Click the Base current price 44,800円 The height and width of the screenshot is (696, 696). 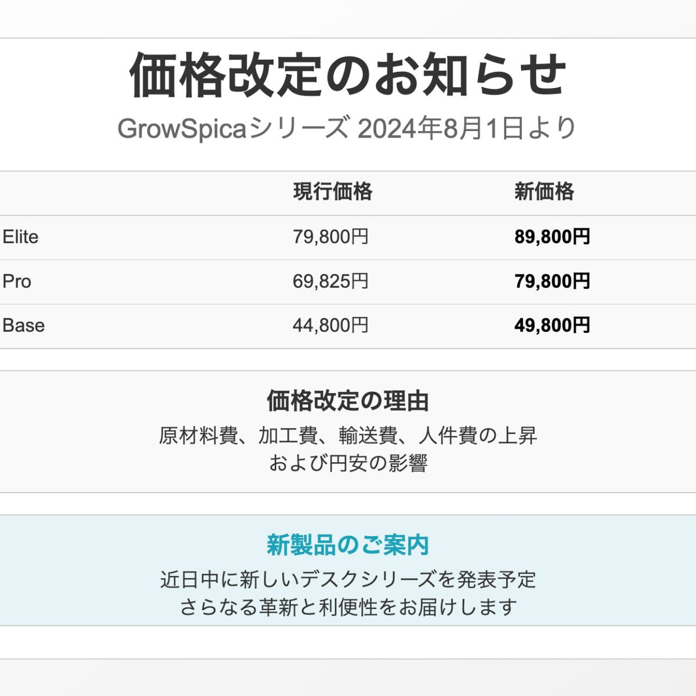(331, 325)
